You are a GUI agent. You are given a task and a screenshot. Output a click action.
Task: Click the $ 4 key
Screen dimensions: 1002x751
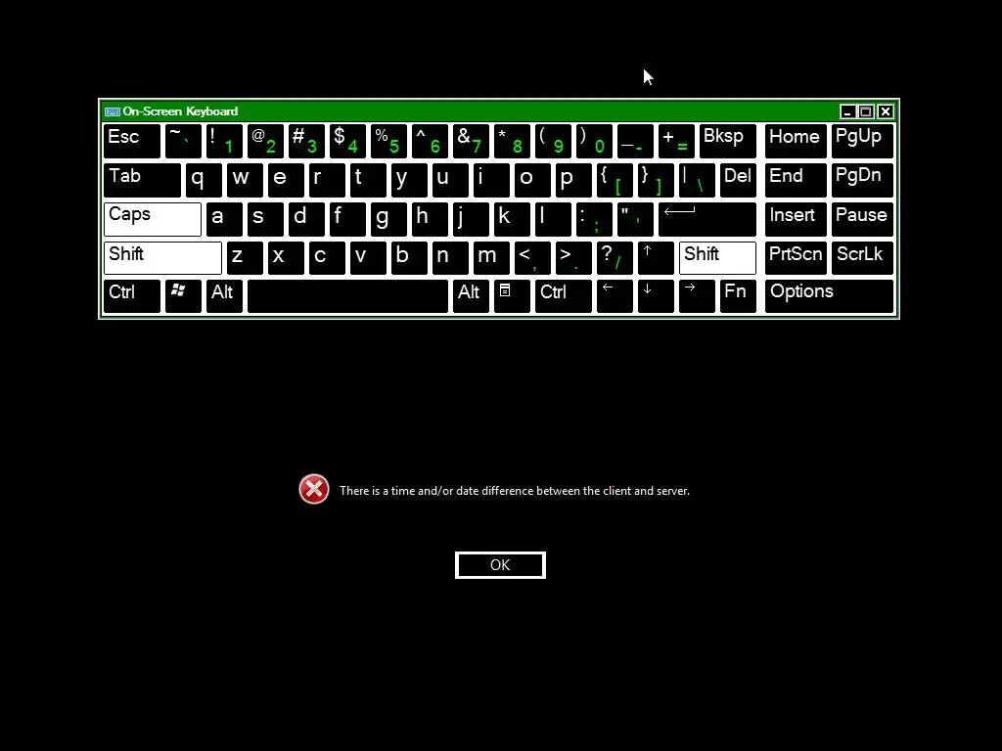[347, 141]
